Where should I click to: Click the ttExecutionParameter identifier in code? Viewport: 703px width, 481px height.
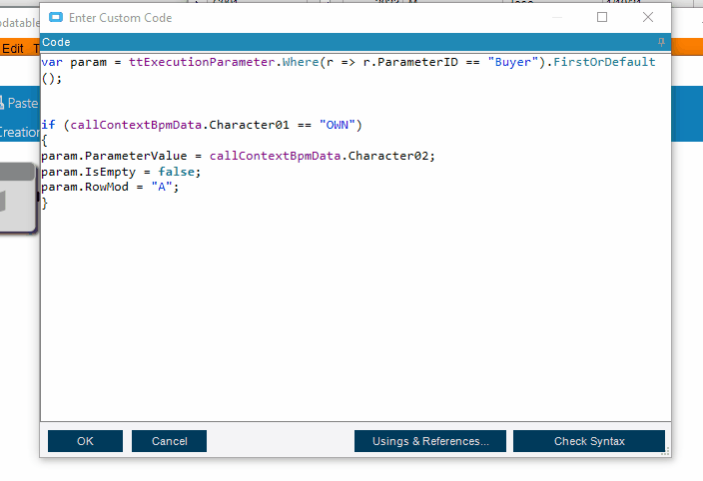click(202, 62)
